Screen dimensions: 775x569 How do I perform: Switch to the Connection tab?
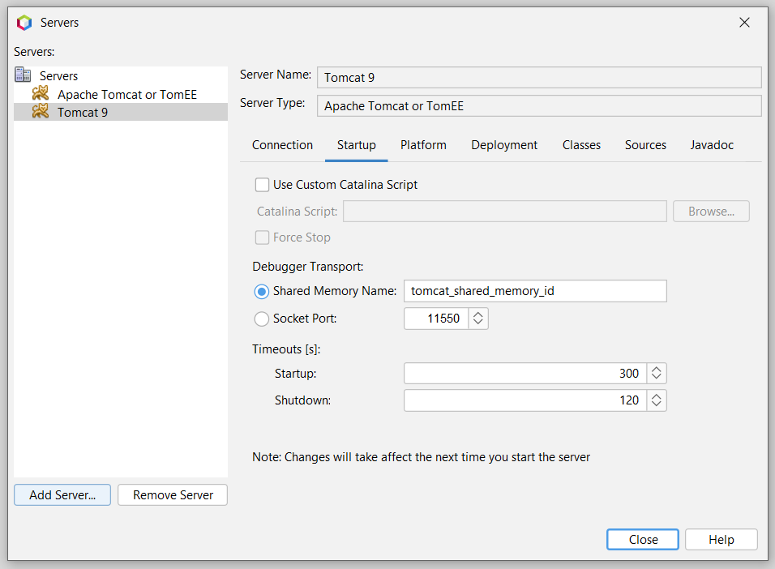pos(282,145)
